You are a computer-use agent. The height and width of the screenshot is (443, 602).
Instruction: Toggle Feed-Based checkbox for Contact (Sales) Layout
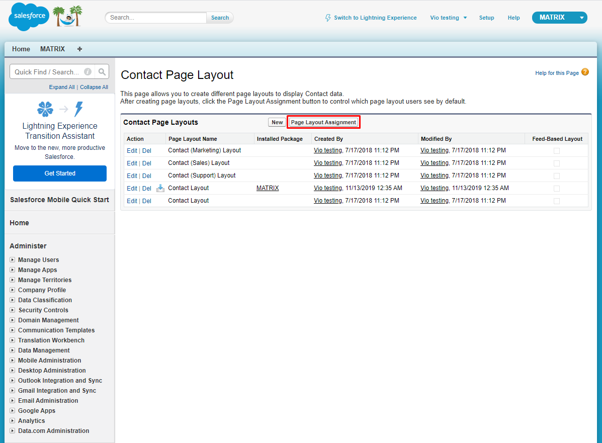tap(557, 163)
